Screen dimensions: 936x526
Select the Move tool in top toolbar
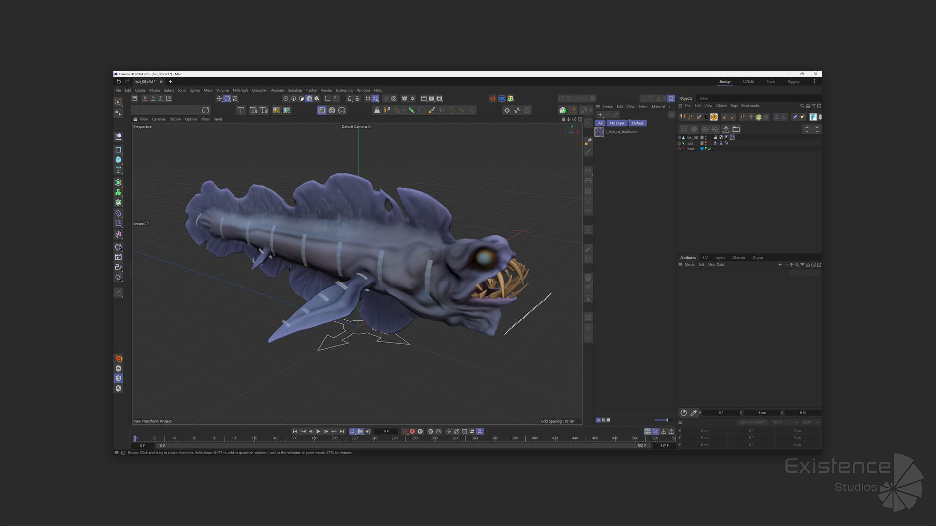click(x=219, y=98)
